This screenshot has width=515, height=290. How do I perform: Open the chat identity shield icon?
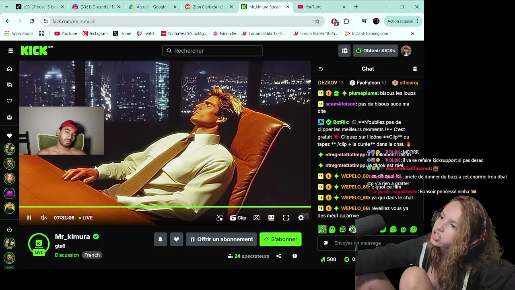tap(326, 243)
